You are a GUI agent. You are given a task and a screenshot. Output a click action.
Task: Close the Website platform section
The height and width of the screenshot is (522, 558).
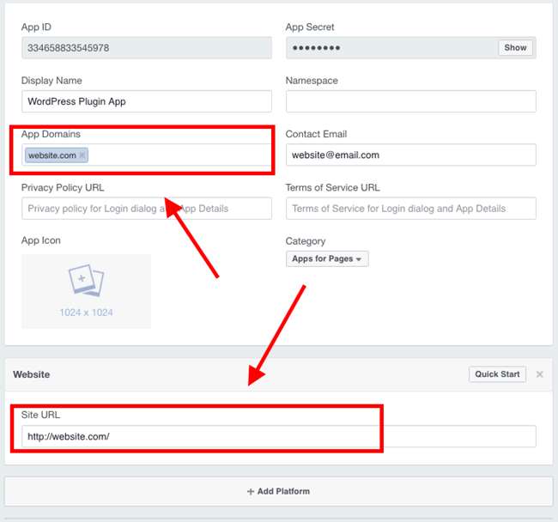pyautogui.click(x=539, y=374)
